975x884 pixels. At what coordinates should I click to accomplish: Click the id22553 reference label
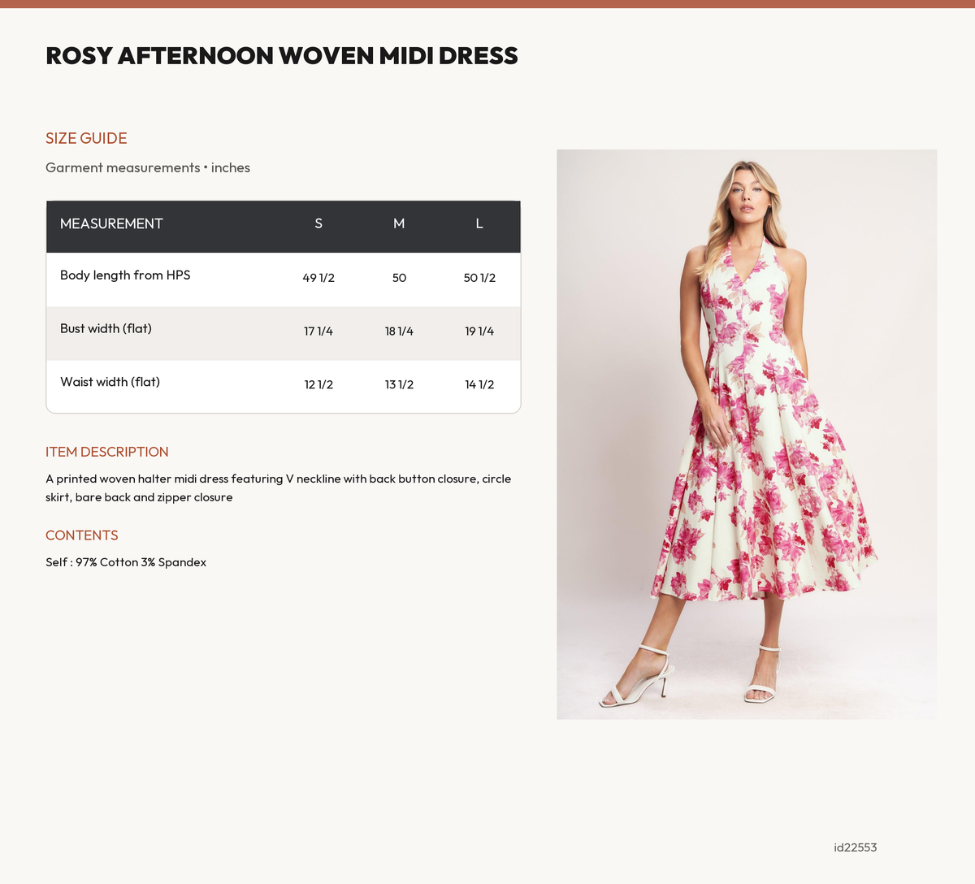coord(856,847)
